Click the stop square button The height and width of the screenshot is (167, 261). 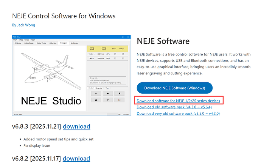click(x=108, y=93)
